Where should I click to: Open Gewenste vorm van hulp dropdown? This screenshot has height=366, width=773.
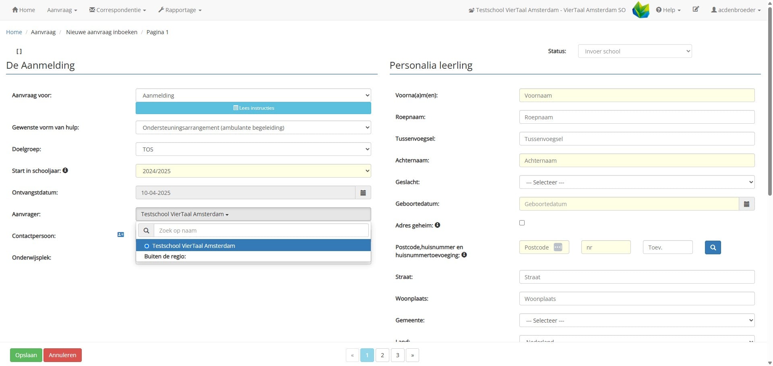(x=253, y=127)
